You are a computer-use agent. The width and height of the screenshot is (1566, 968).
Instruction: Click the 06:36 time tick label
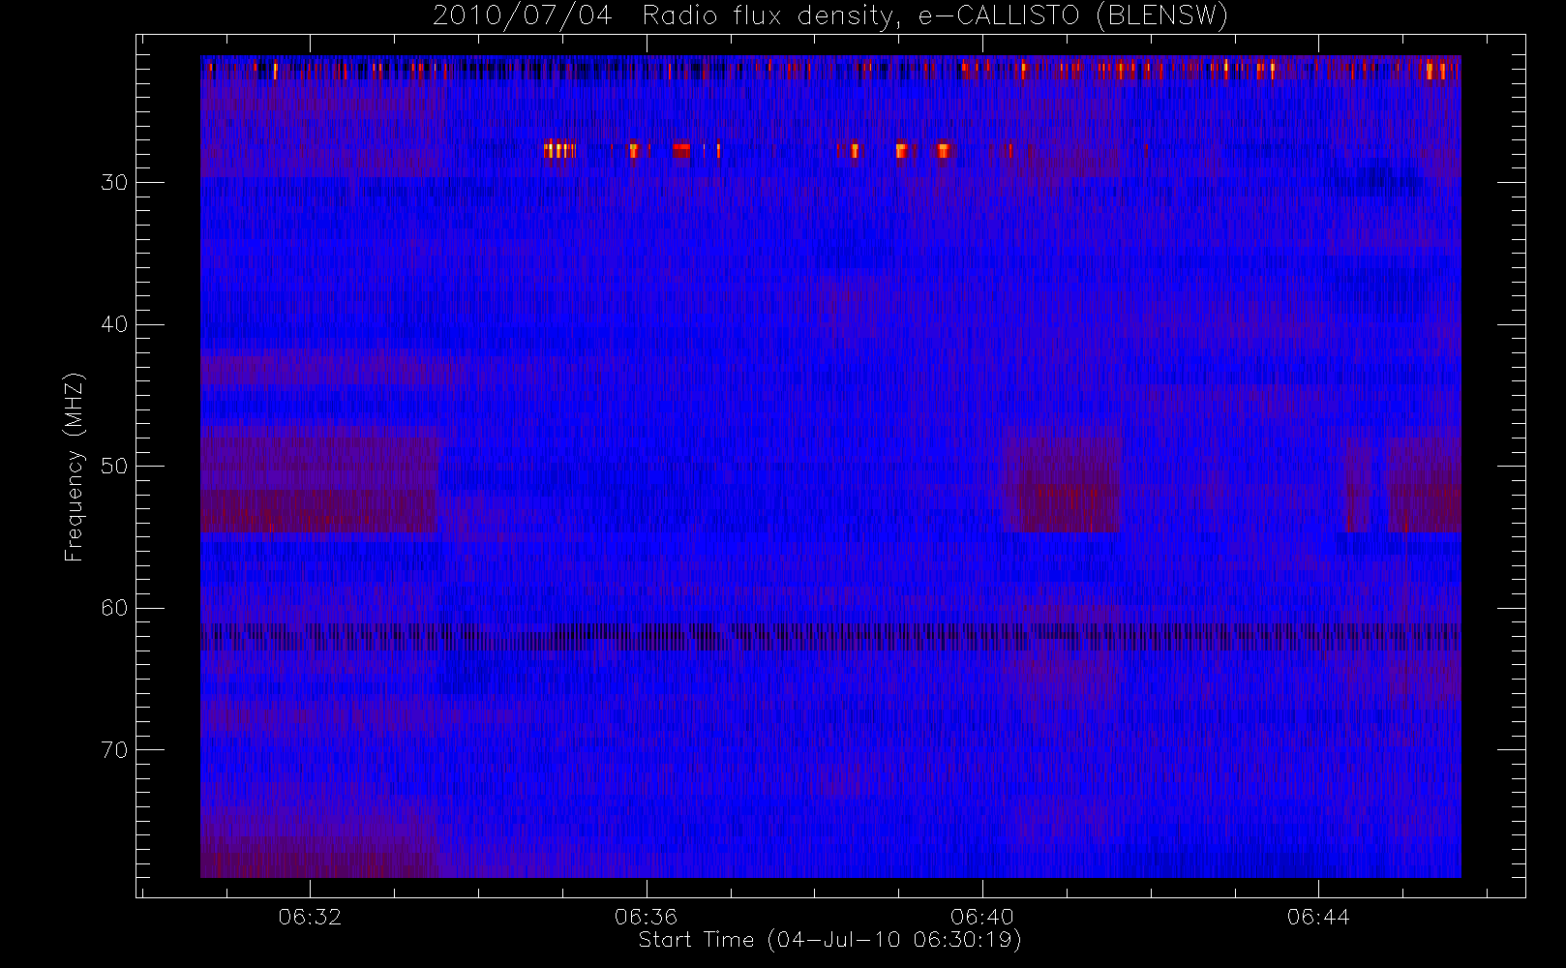(646, 917)
